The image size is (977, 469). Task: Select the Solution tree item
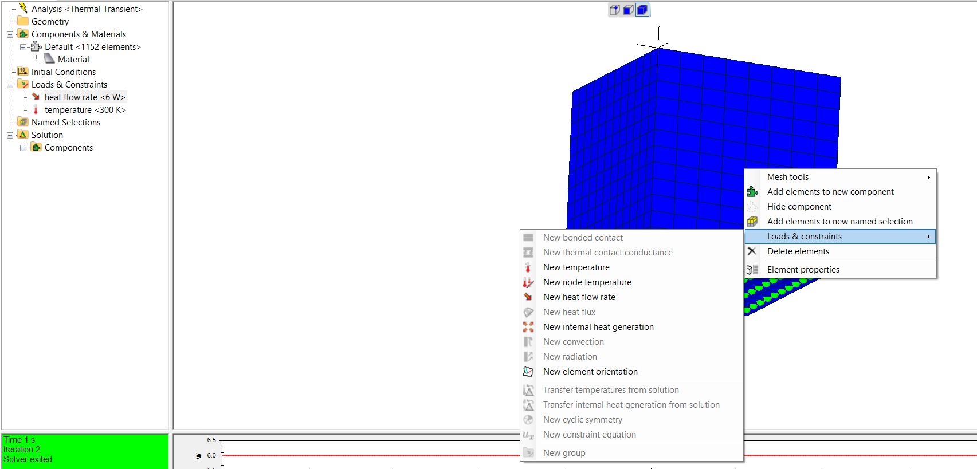[47, 135]
